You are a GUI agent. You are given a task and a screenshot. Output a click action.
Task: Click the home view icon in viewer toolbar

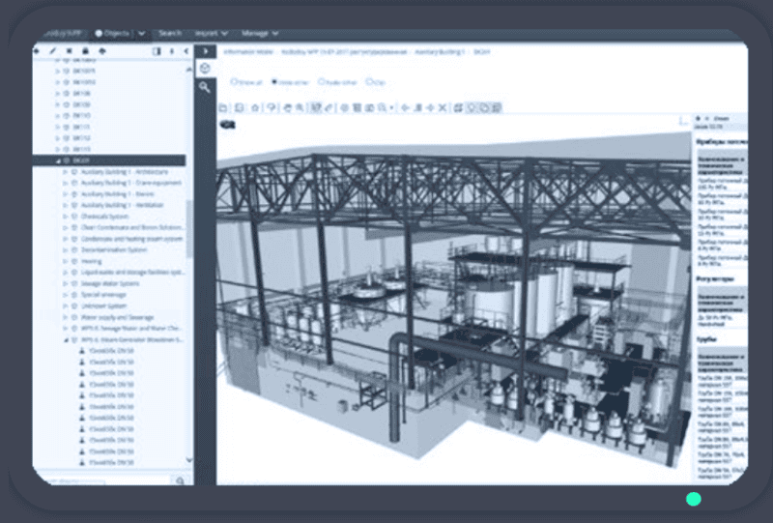click(x=255, y=107)
